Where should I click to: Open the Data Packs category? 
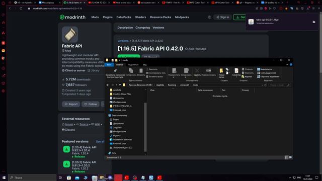coord(124,17)
